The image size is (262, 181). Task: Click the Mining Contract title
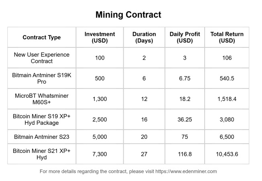(128, 15)
